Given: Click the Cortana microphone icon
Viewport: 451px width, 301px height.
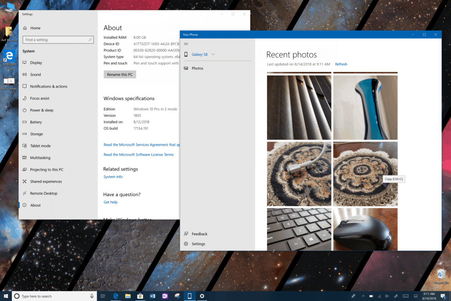Looking at the screenshot, I should (92, 296).
